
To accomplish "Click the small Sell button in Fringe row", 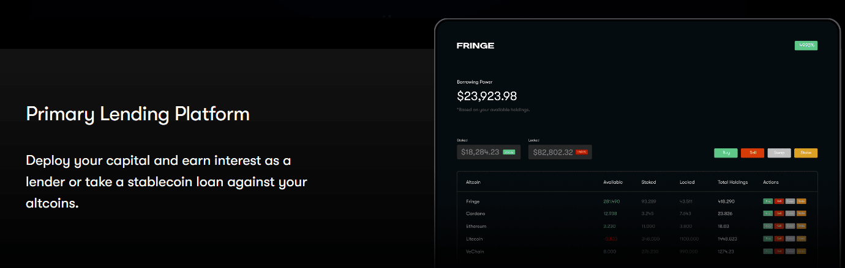I will (x=779, y=201).
